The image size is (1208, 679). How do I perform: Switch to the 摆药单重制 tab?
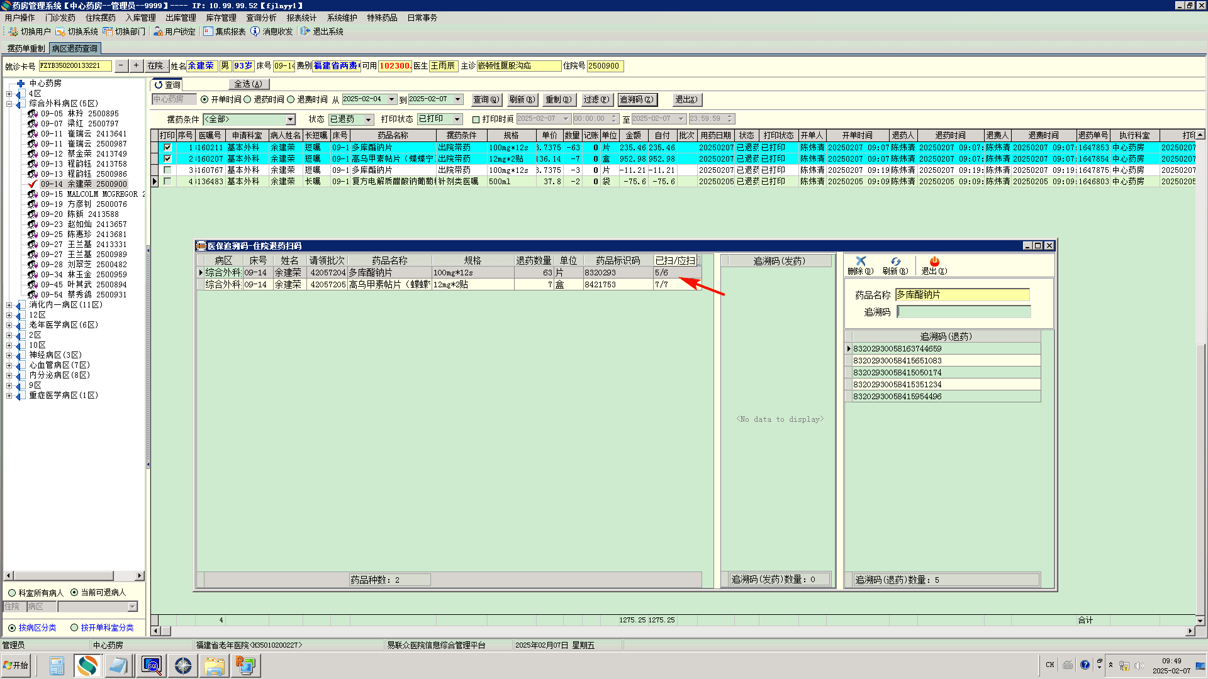coord(26,48)
